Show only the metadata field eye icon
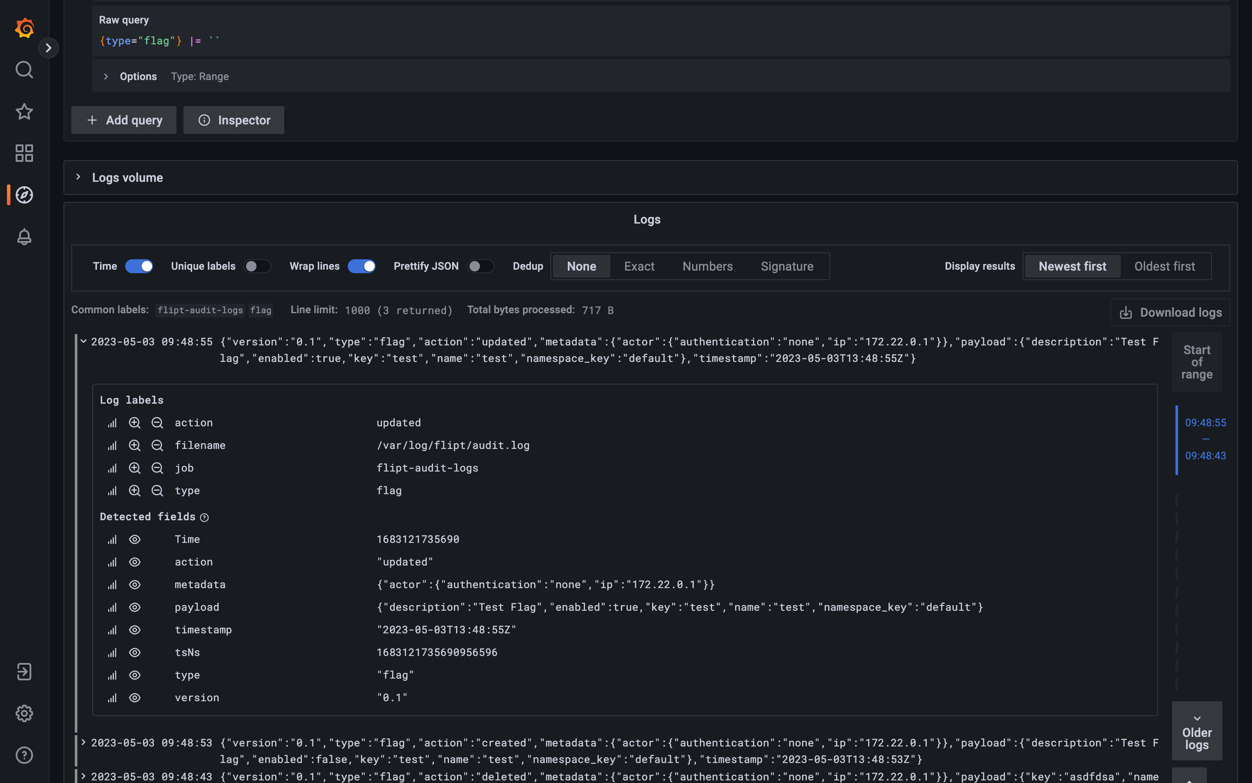The image size is (1252, 783). [x=134, y=585]
